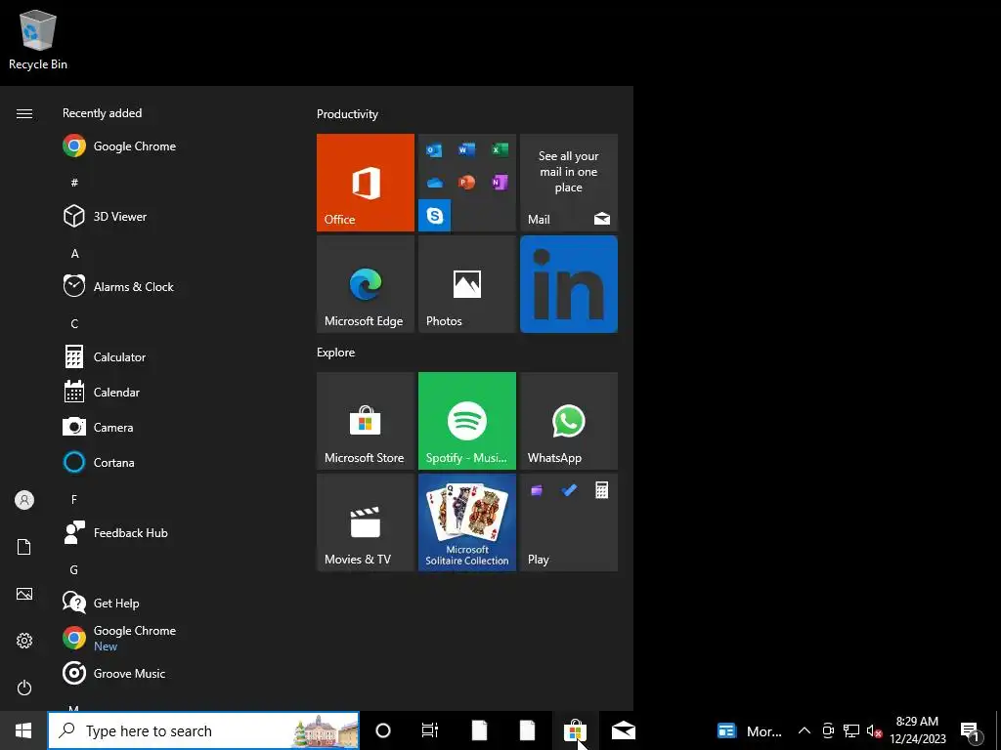Jump to apps via letter A header

(74, 254)
